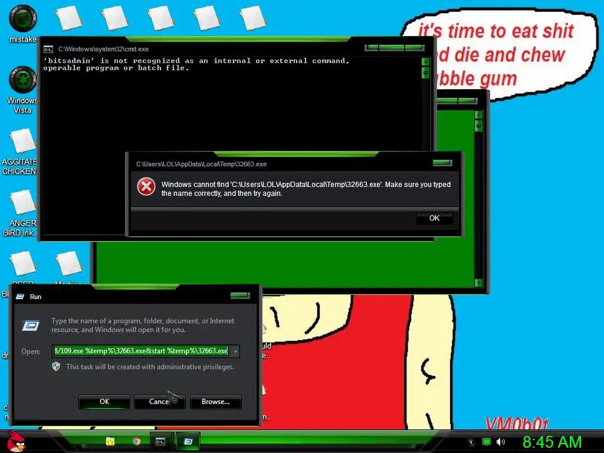Screen dimensions: 604x453
Task: Show hidden tray icons arrow
Action: (x=471, y=442)
